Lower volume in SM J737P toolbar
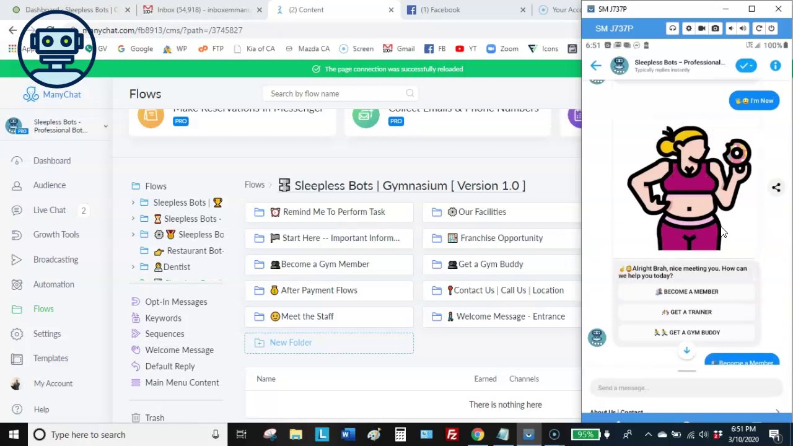Image resolution: width=793 pixels, height=446 pixels. [731, 28]
